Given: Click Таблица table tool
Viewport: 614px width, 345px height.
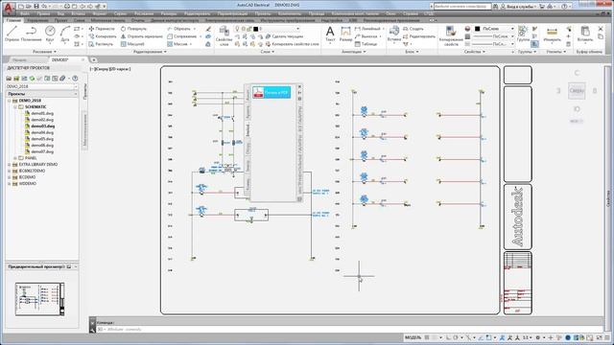Looking at the screenshot, I should 366,44.
